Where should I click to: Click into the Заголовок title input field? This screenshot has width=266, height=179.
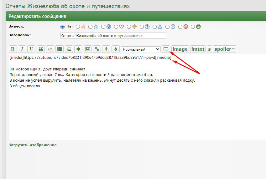(113, 36)
